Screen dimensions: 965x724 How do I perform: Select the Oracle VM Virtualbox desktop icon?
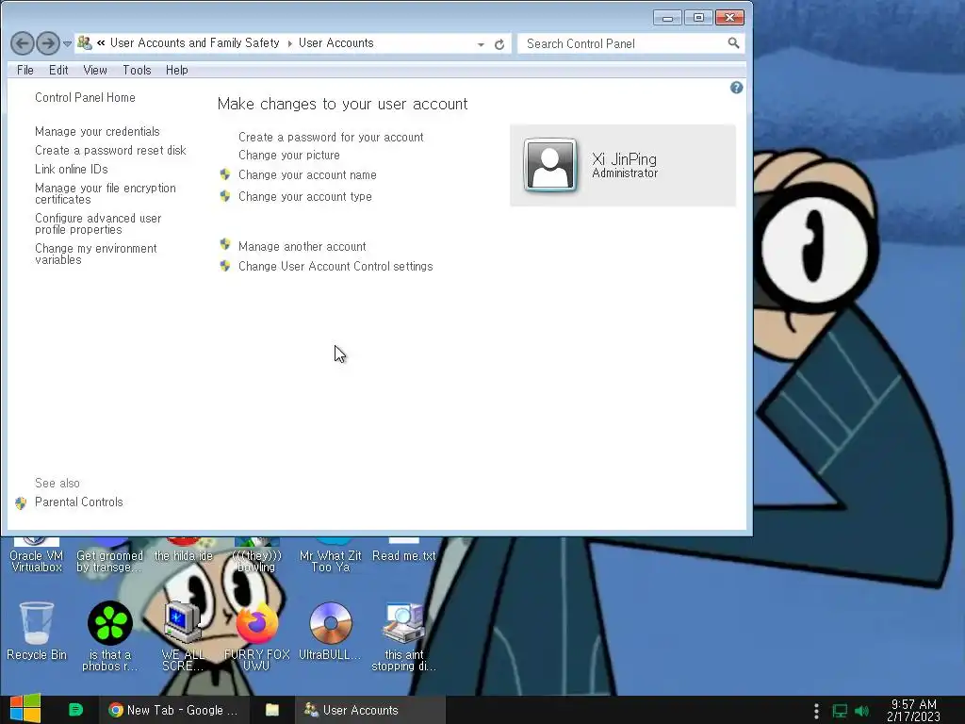tap(37, 555)
